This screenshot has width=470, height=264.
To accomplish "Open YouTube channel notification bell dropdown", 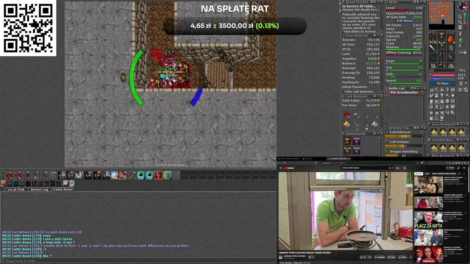I will point(311,257).
